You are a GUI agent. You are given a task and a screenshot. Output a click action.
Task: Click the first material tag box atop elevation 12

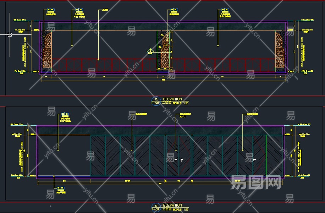pyautogui.click(x=51, y=10)
